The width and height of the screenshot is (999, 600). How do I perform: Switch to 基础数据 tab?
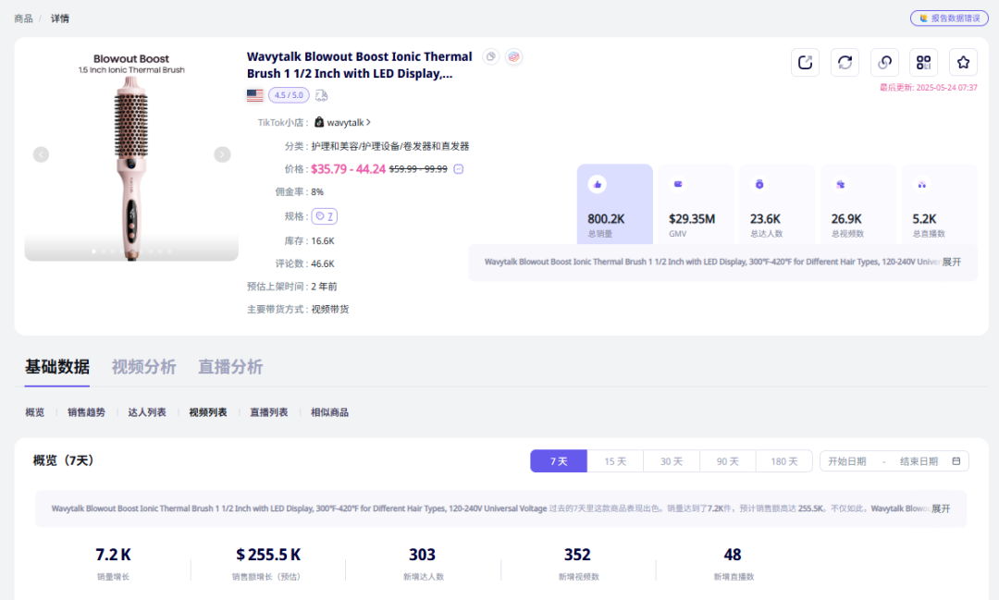(57, 367)
